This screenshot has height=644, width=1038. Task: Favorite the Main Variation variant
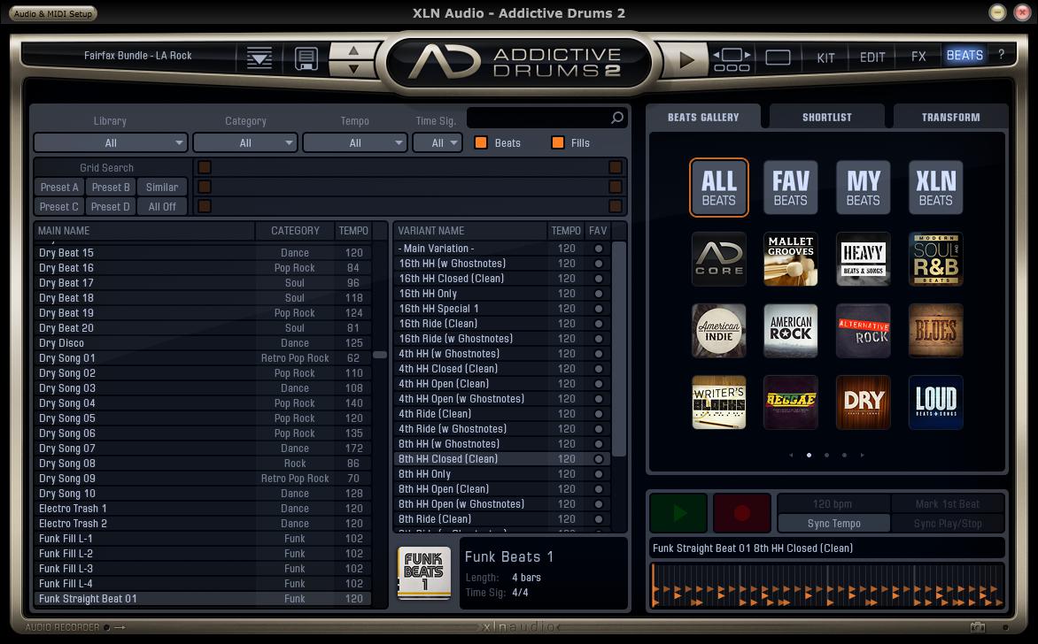599,249
